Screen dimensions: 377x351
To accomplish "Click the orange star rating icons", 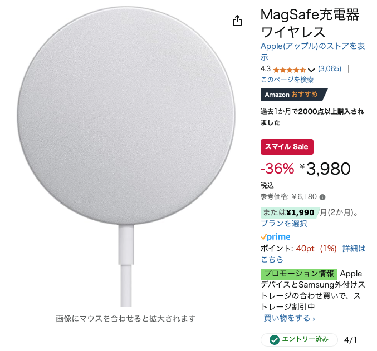I will click(290, 70).
